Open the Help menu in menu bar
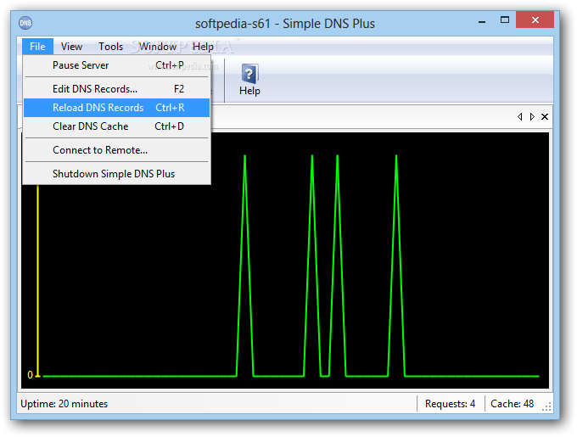 203,47
